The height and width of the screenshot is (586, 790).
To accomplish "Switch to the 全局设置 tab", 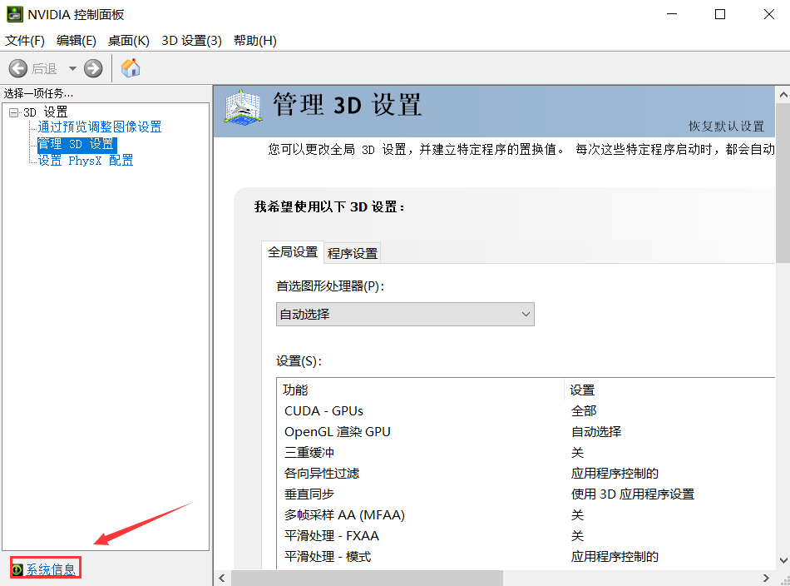I will pyautogui.click(x=293, y=251).
